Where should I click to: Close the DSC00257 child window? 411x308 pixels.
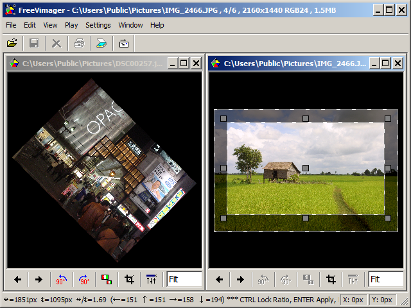[196, 63]
